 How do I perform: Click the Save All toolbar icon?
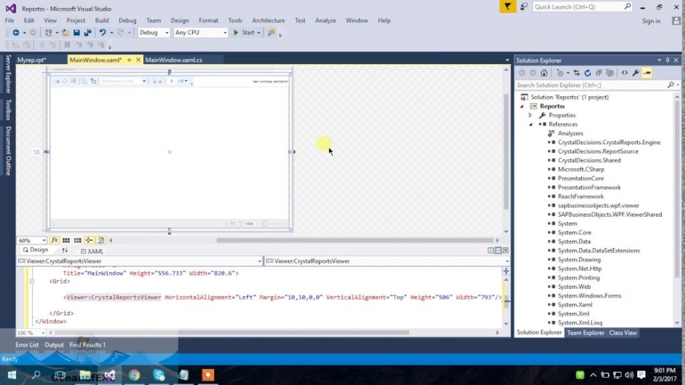[86, 33]
